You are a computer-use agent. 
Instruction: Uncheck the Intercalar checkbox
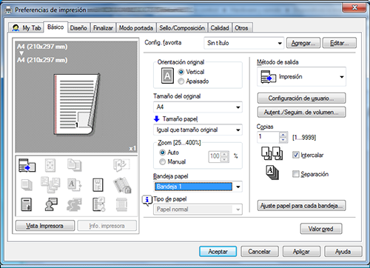(295, 155)
